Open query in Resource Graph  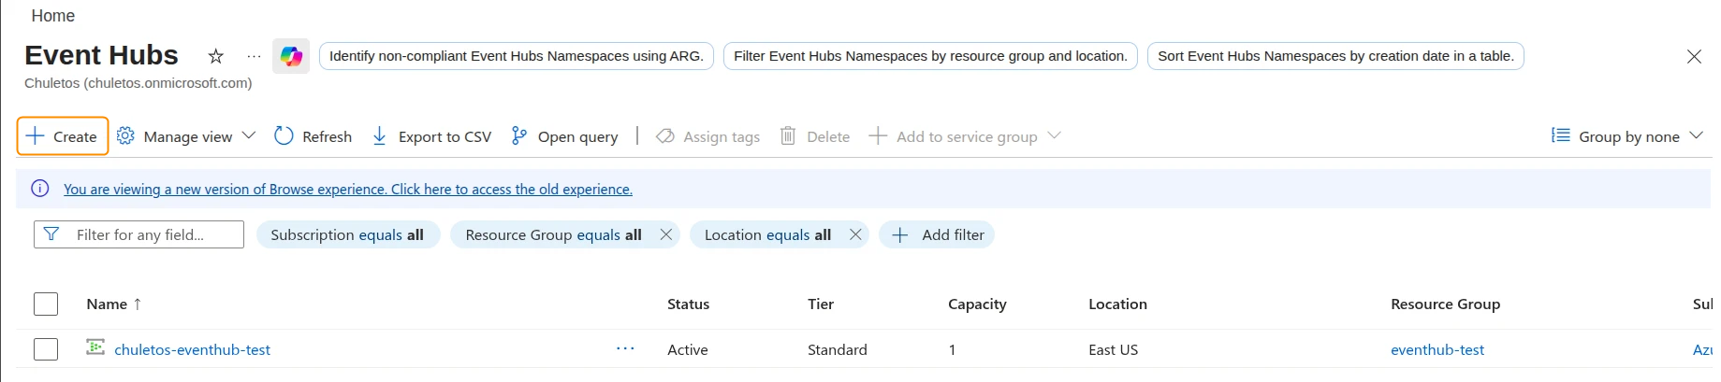(564, 136)
